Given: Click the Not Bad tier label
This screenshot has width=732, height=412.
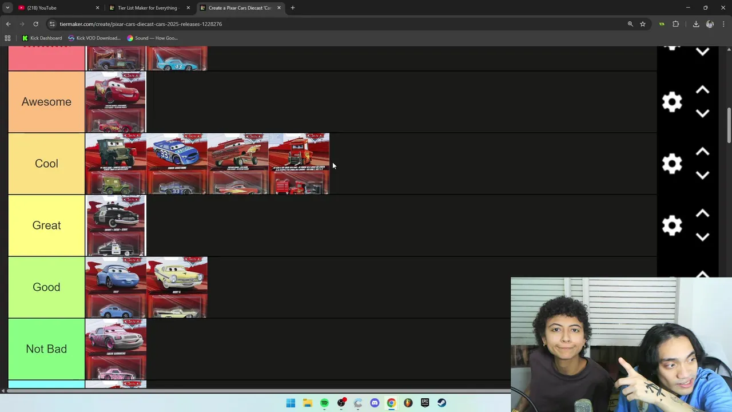Looking at the screenshot, I should 46,349.
